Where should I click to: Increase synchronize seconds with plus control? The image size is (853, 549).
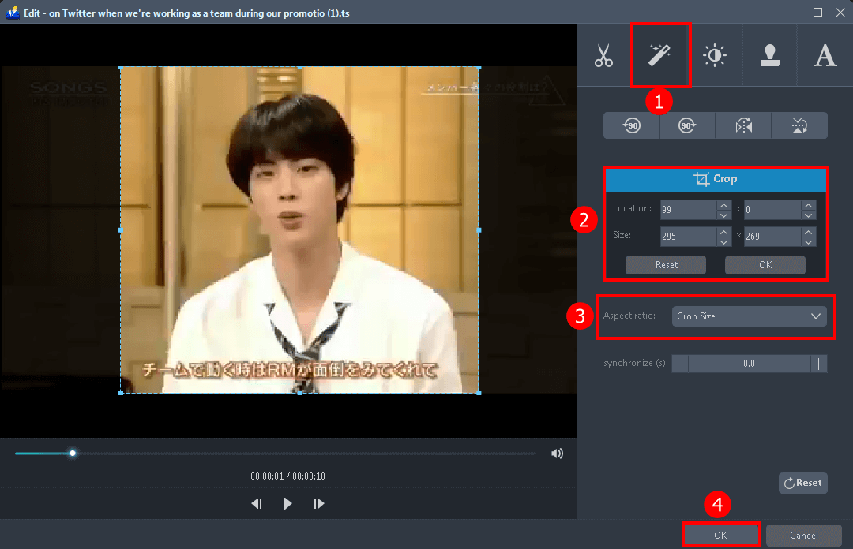[x=819, y=363]
